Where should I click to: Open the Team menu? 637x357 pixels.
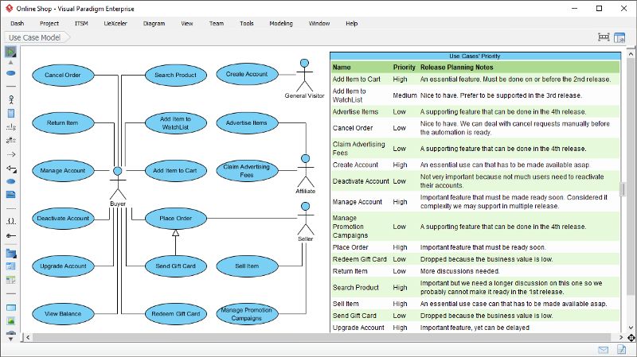click(x=217, y=24)
